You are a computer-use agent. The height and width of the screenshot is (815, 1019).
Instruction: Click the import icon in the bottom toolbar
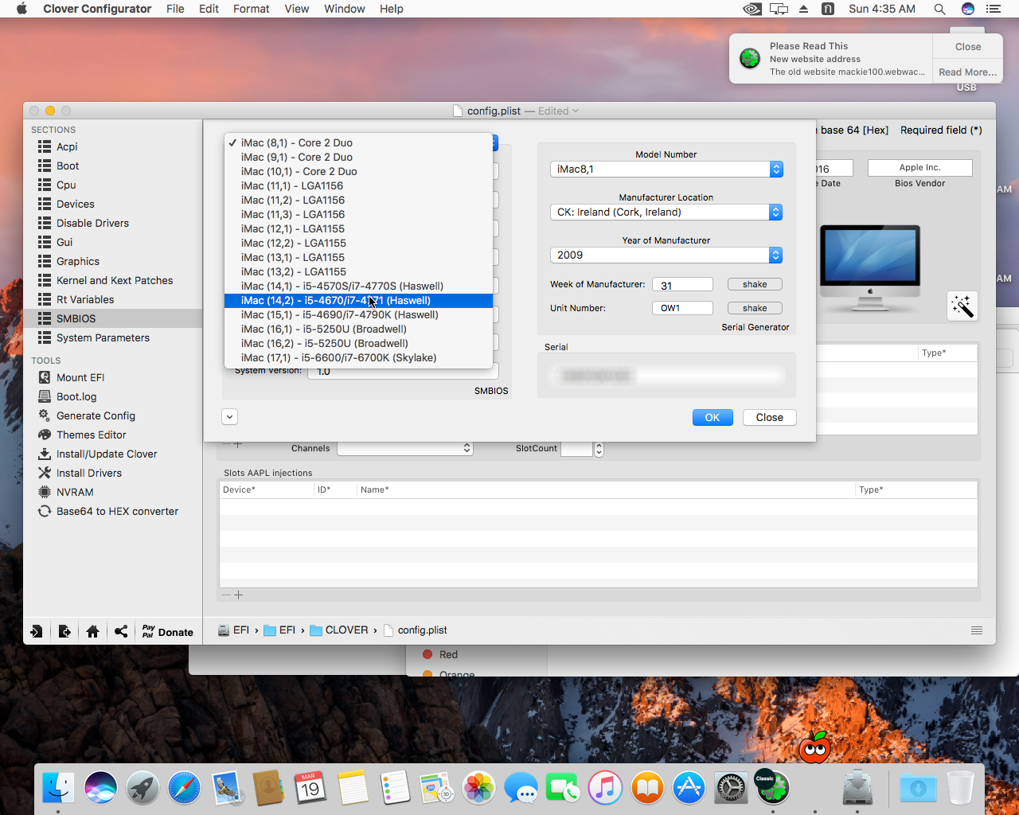[37, 631]
